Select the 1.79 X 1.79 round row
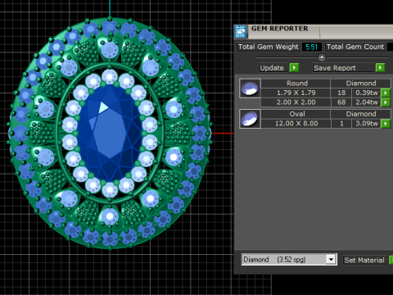This screenshot has width=393, height=295. (321, 93)
